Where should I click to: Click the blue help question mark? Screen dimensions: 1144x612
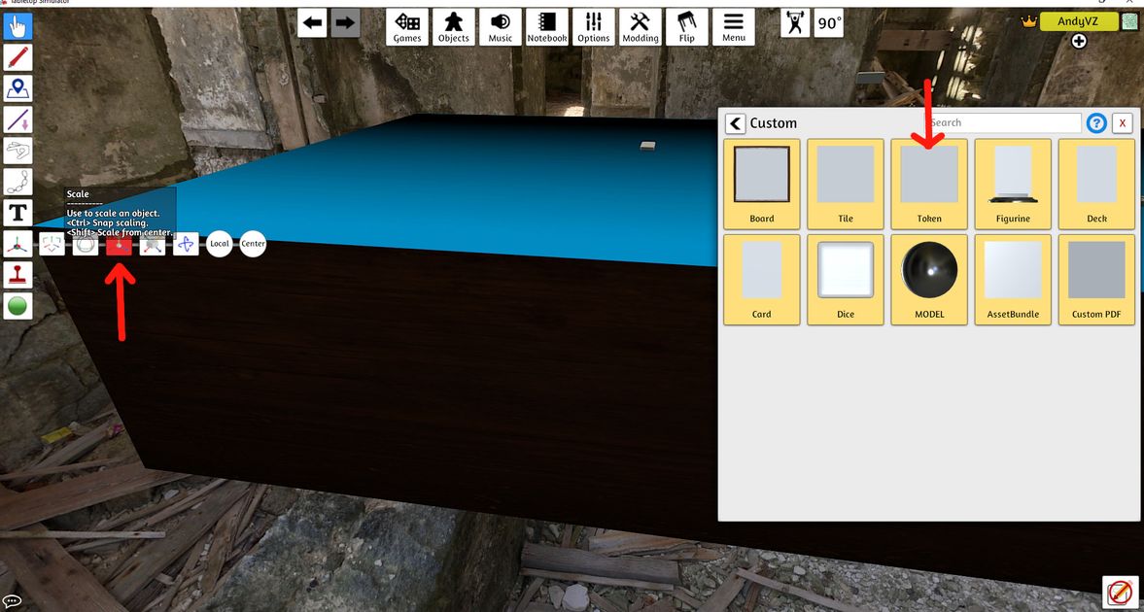1096,123
